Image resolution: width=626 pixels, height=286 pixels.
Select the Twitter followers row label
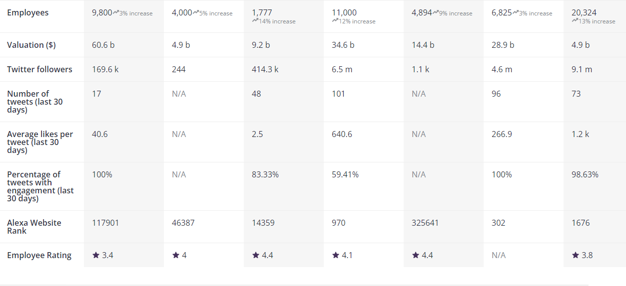point(39,69)
